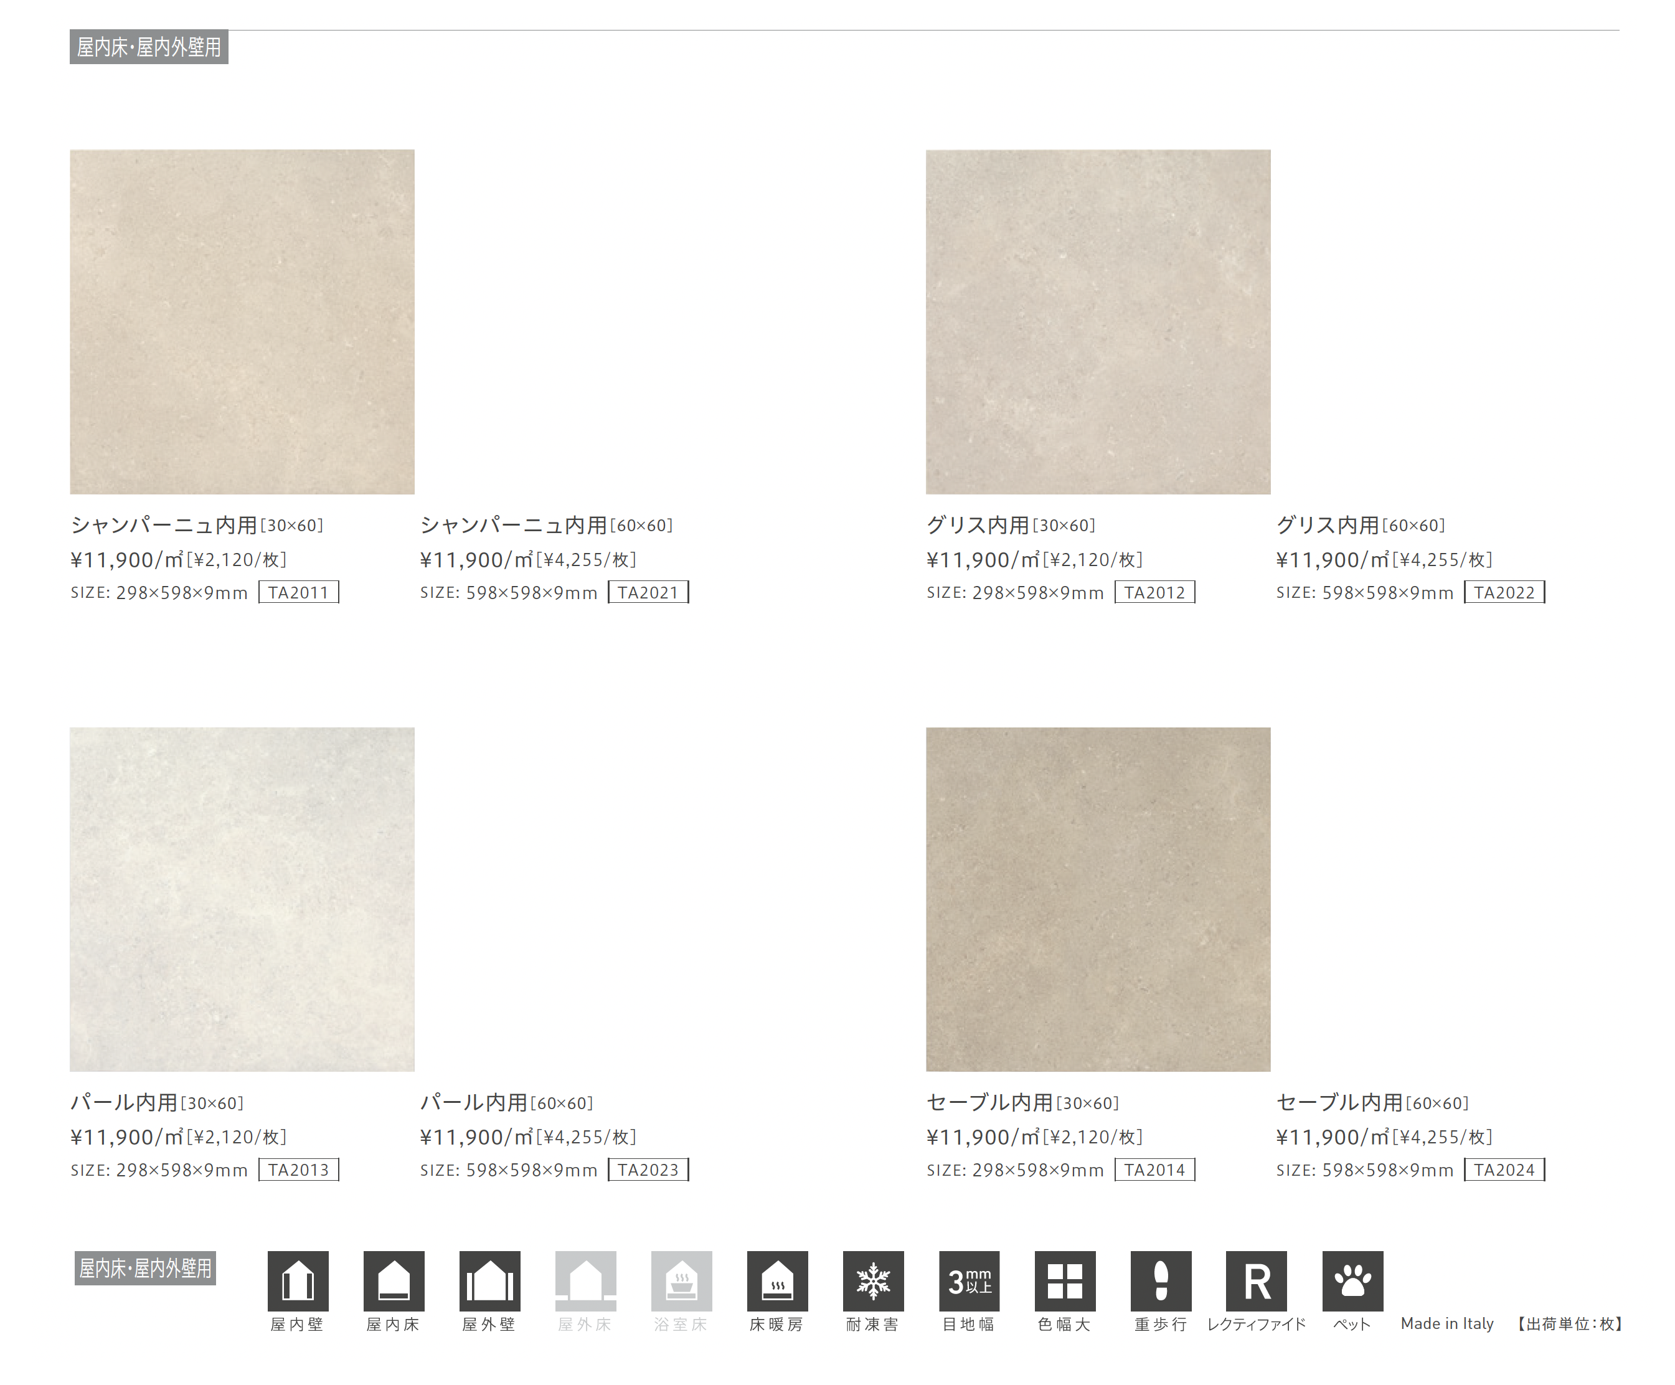
Task: Select the パール pale white tile swatch
Action: coord(242,899)
